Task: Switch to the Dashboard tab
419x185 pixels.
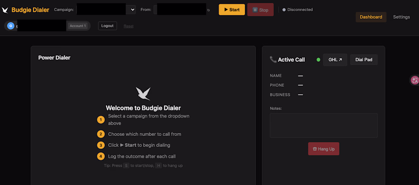Action: (371, 17)
